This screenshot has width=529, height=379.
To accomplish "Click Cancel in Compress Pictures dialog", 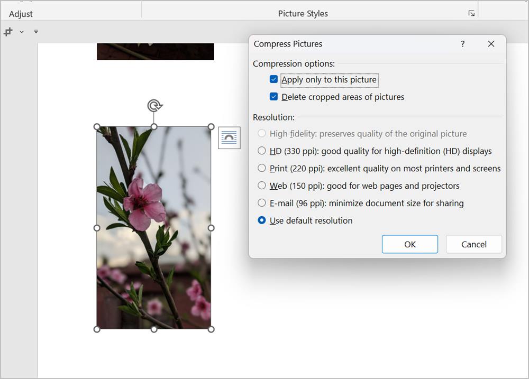I will 473,244.
